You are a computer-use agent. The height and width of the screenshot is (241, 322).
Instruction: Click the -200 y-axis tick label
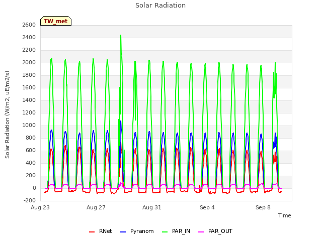coord(30,201)
